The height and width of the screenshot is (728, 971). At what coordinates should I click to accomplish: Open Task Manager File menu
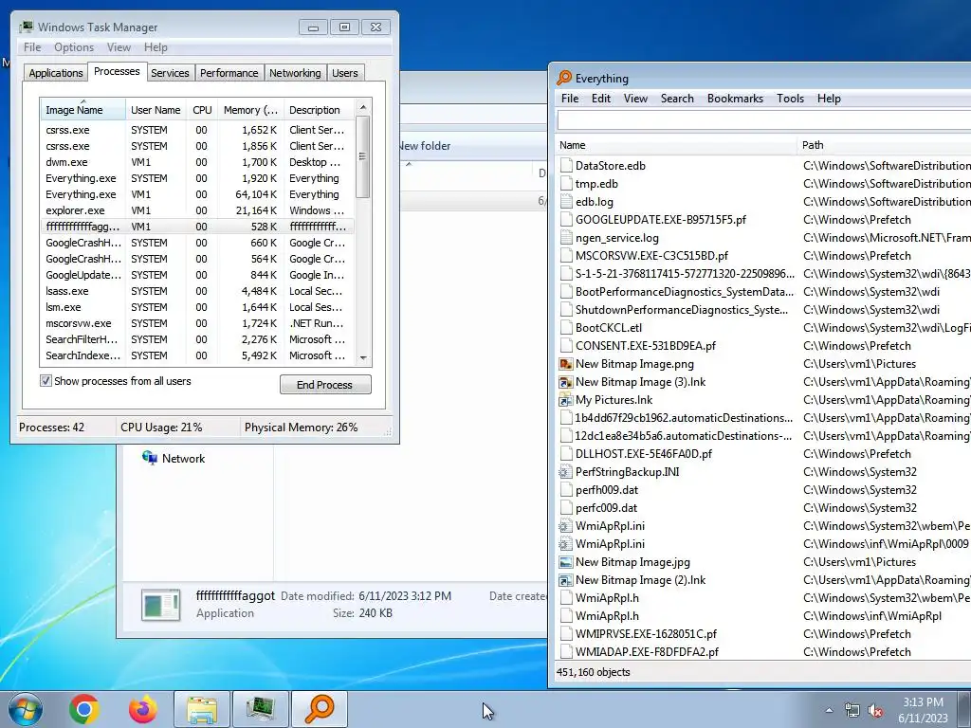pos(32,47)
